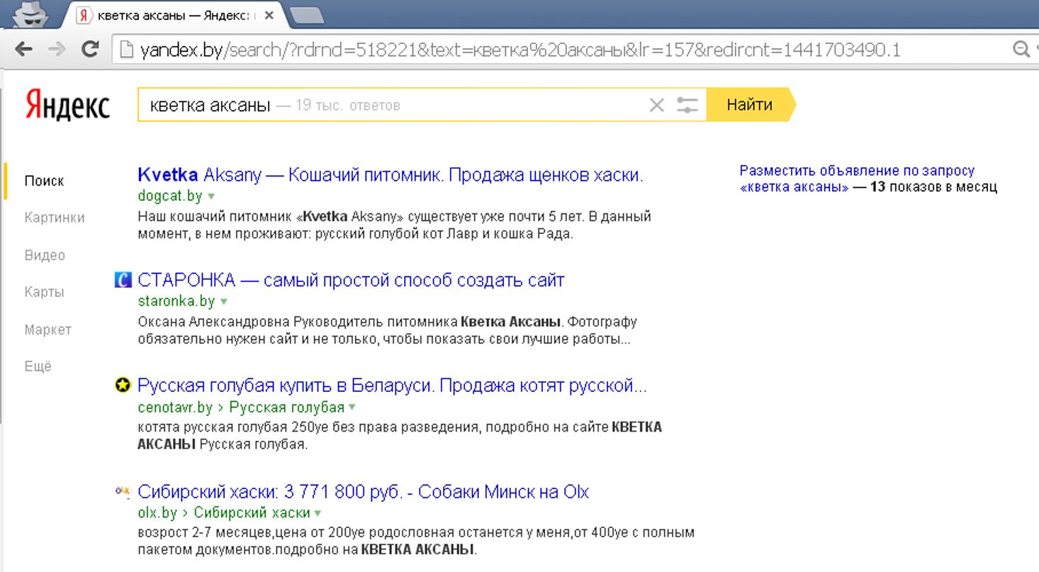The image size is (1039, 572).
Task: Click the olx.by green URL
Action: click(x=157, y=513)
